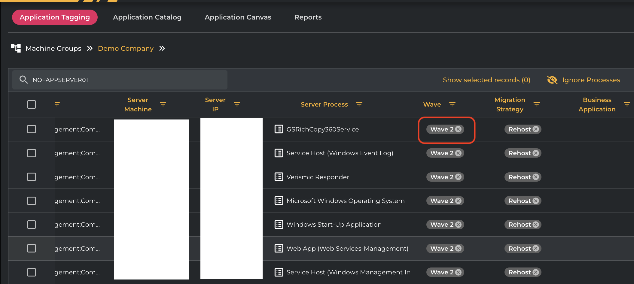Remove Wave 2 tag from GSRichCopy360Service row
Image resolution: width=634 pixels, height=284 pixels.
[458, 129]
